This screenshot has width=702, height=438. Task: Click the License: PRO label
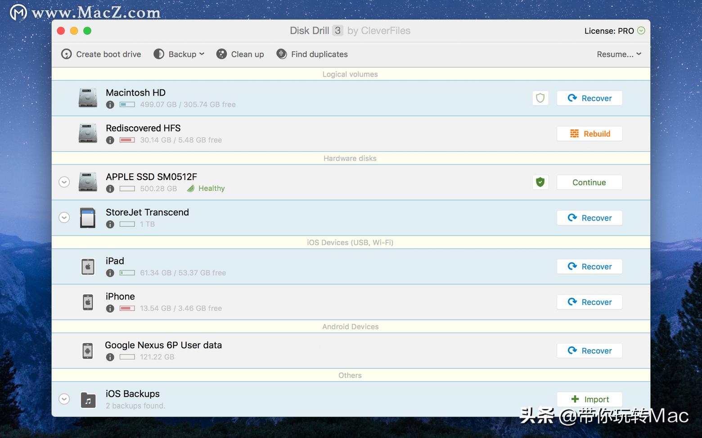click(x=609, y=31)
